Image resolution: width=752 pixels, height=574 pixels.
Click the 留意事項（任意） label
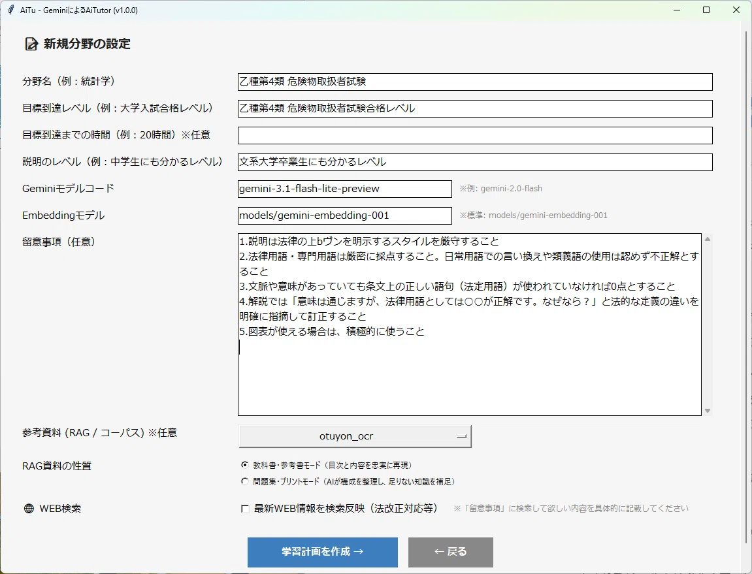[x=59, y=242]
